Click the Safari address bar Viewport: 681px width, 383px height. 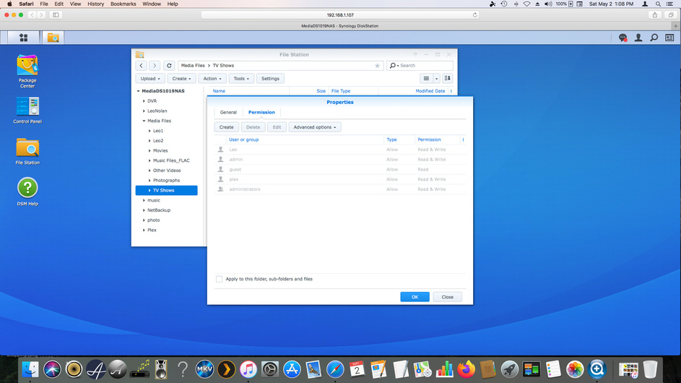340,14
